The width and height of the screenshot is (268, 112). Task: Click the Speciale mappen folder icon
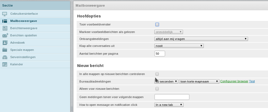point(5,50)
